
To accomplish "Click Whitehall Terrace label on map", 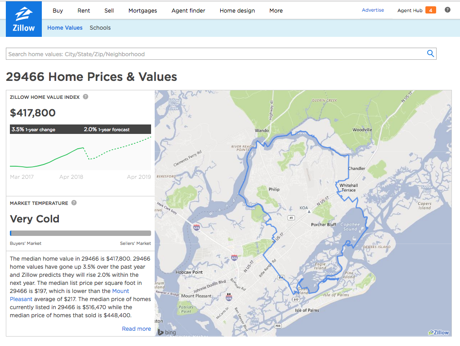I will point(348,188).
